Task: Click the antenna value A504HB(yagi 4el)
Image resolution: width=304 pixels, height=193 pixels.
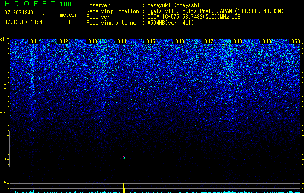Action: (x=171, y=23)
